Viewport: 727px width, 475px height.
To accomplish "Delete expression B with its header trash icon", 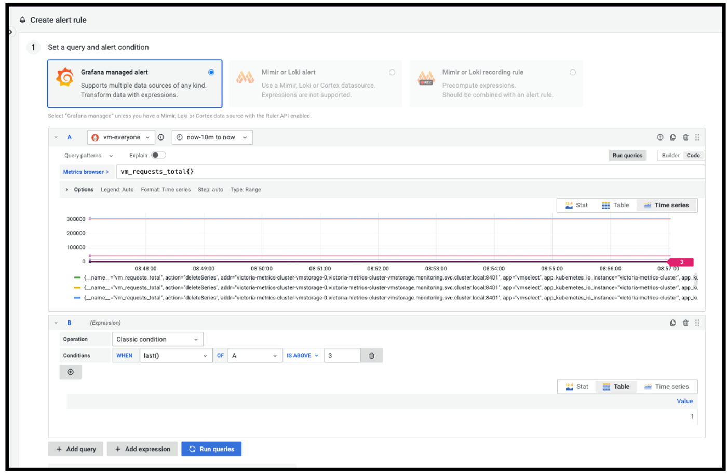I will pyautogui.click(x=685, y=323).
